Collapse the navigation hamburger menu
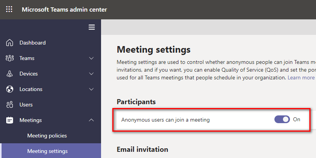 point(92,27)
